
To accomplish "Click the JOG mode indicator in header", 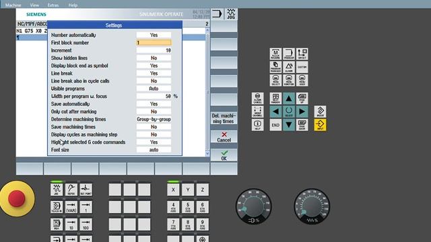I will 231,14.
